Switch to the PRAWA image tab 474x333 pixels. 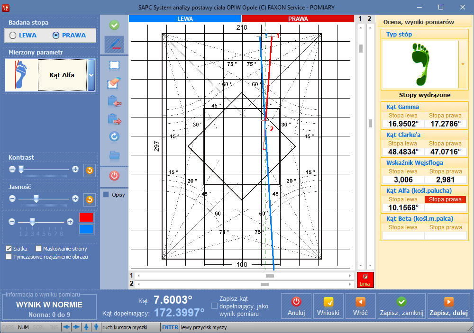(298, 19)
